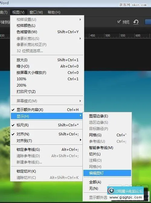Click the 600 mark on the ruler
The width and height of the screenshot is (151, 203).
(138, 36)
